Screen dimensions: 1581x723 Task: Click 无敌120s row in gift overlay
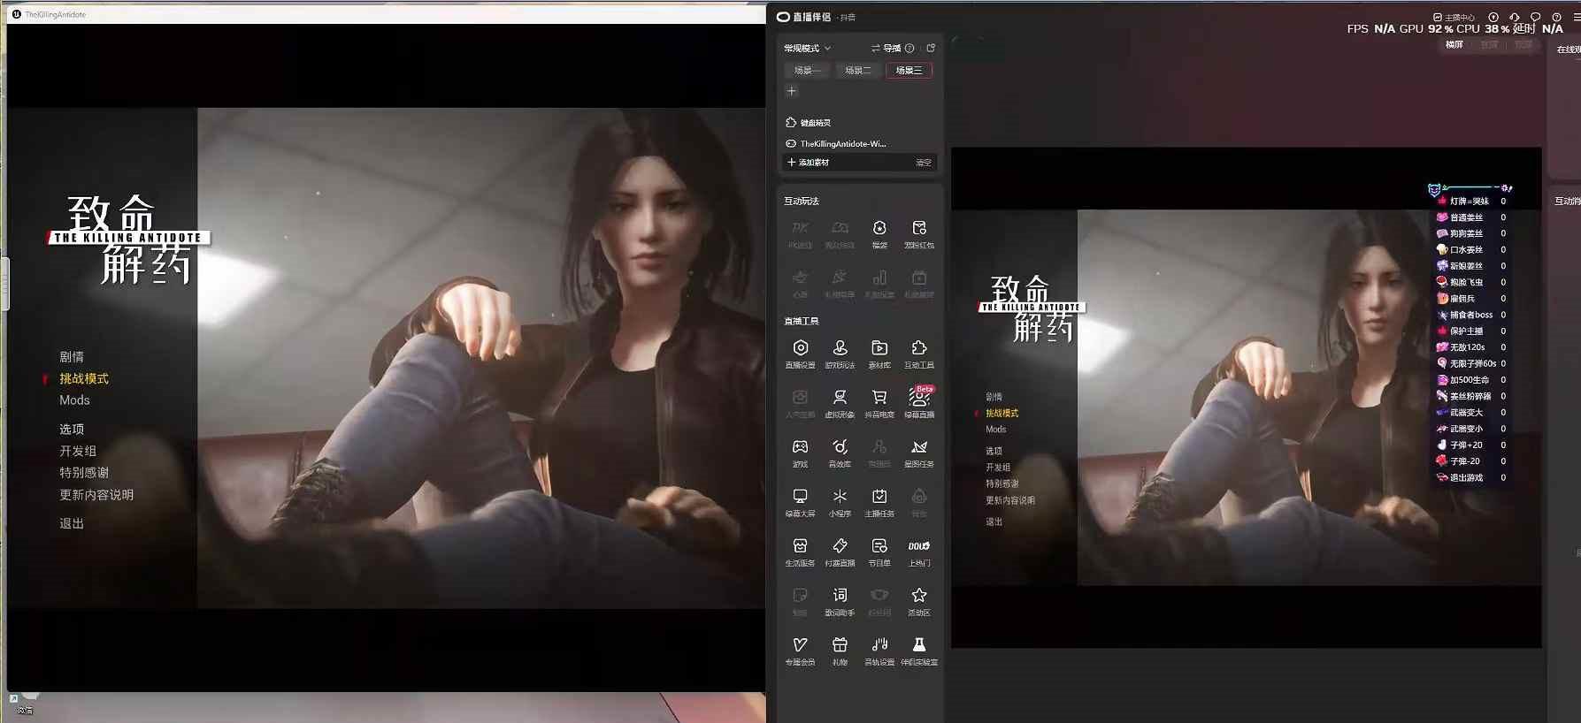(x=1472, y=347)
